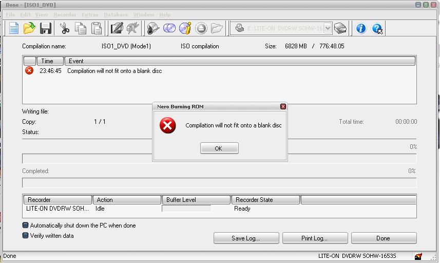440x263 pixels.
Task: Click the Action column header
Action: click(127, 200)
